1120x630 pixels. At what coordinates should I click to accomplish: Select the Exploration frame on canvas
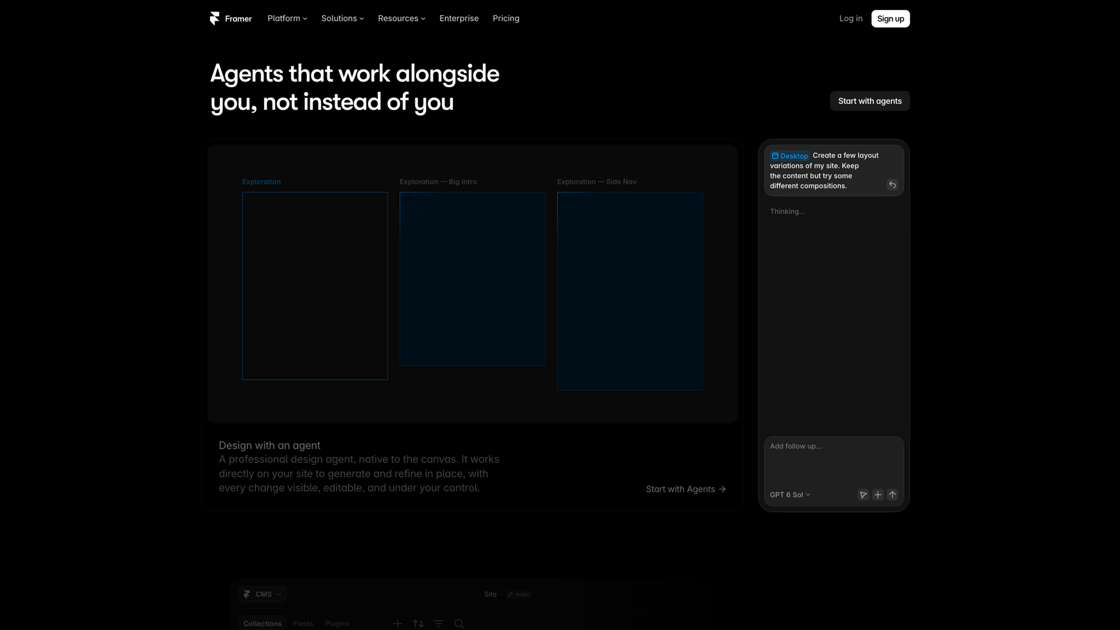[315, 286]
